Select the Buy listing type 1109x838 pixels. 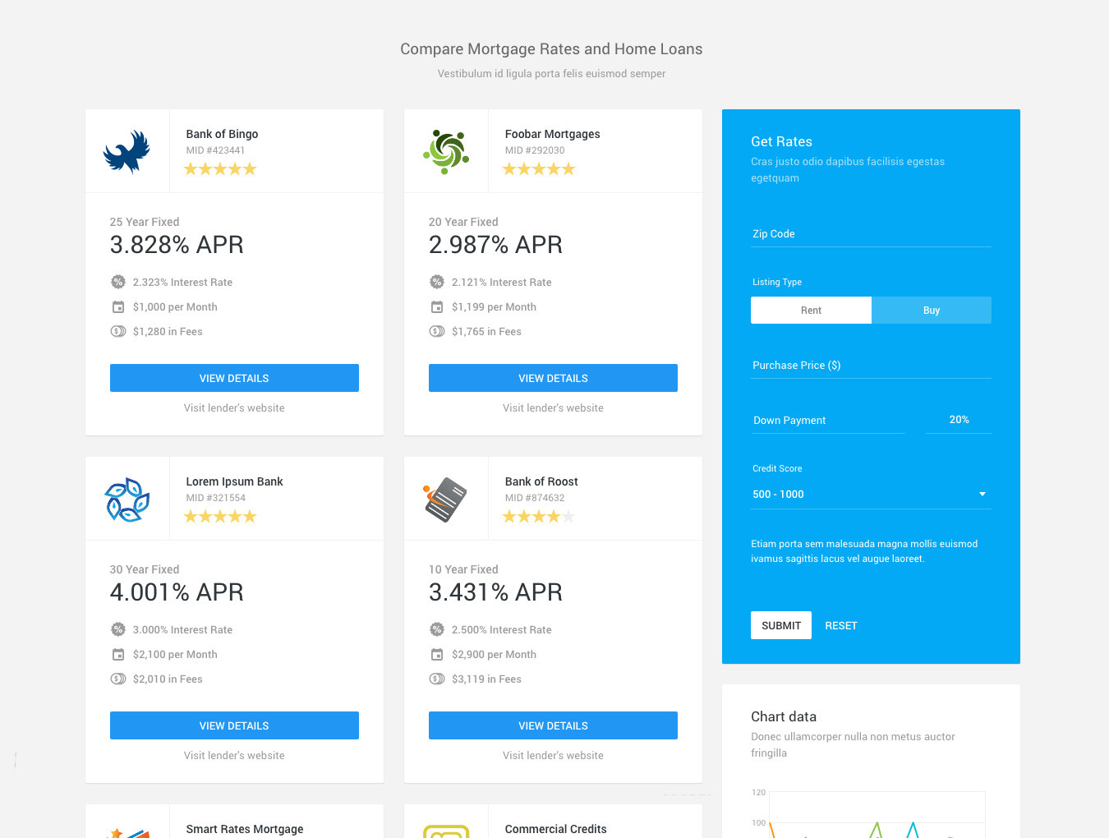(x=931, y=311)
